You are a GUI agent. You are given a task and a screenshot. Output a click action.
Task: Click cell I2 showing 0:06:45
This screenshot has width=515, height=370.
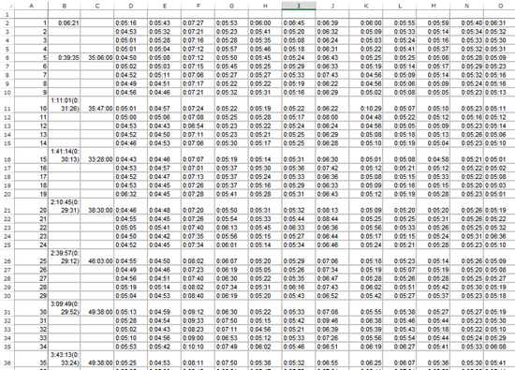tap(299, 23)
